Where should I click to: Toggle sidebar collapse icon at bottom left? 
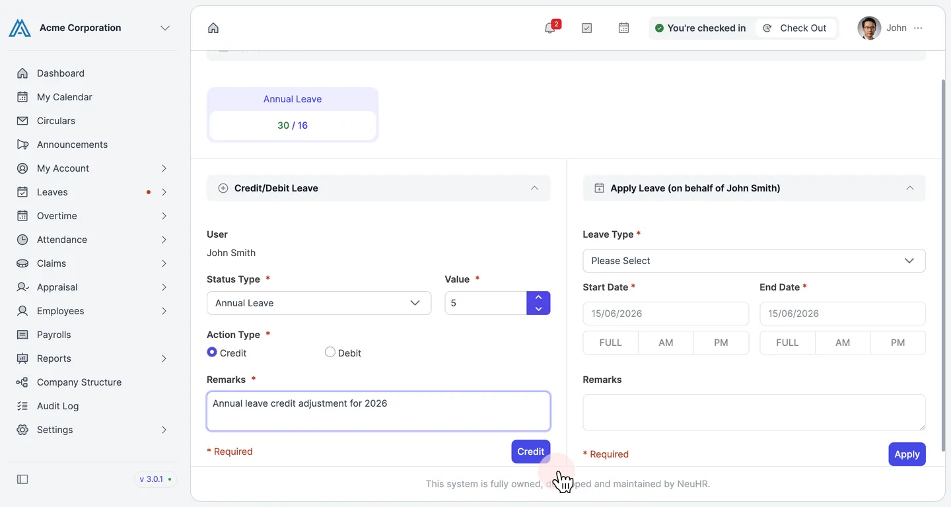(22, 479)
